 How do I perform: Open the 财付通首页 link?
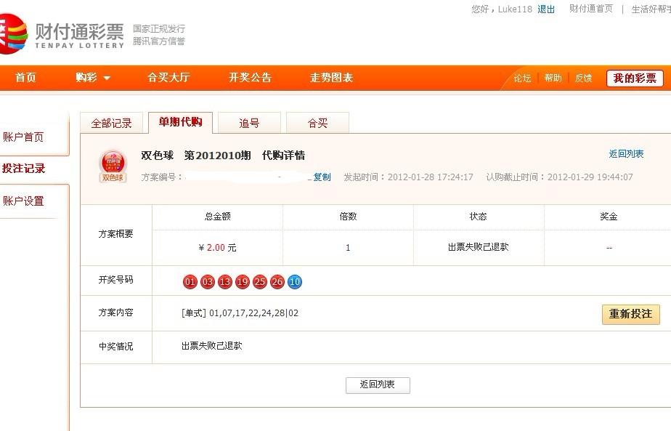click(x=591, y=9)
